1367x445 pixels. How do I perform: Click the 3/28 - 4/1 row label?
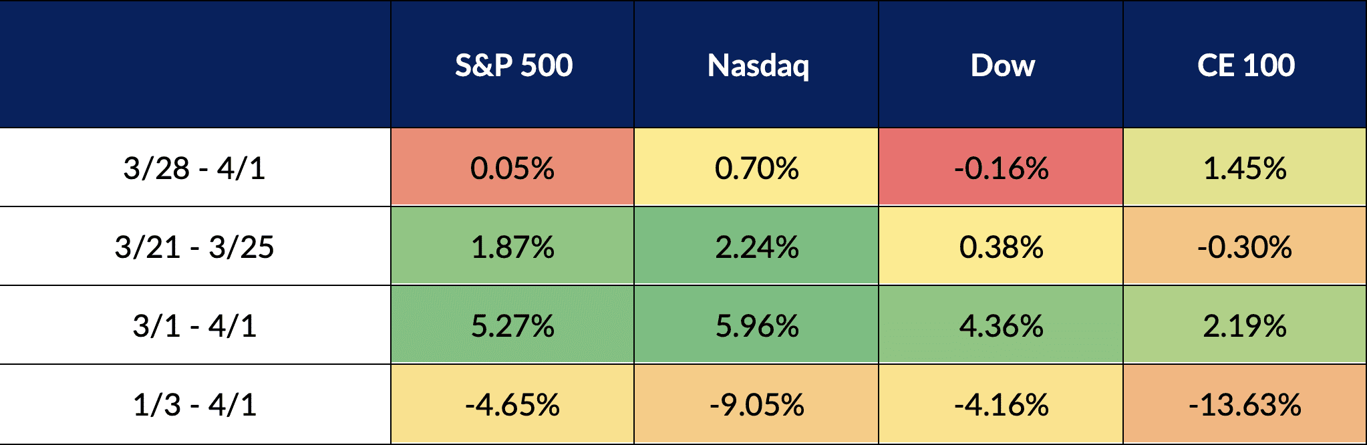click(x=194, y=168)
